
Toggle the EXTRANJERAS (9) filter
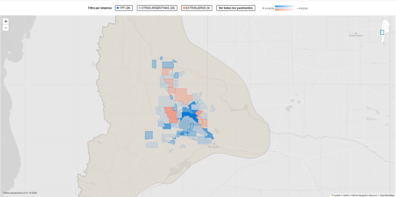click(x=197, y=8)
